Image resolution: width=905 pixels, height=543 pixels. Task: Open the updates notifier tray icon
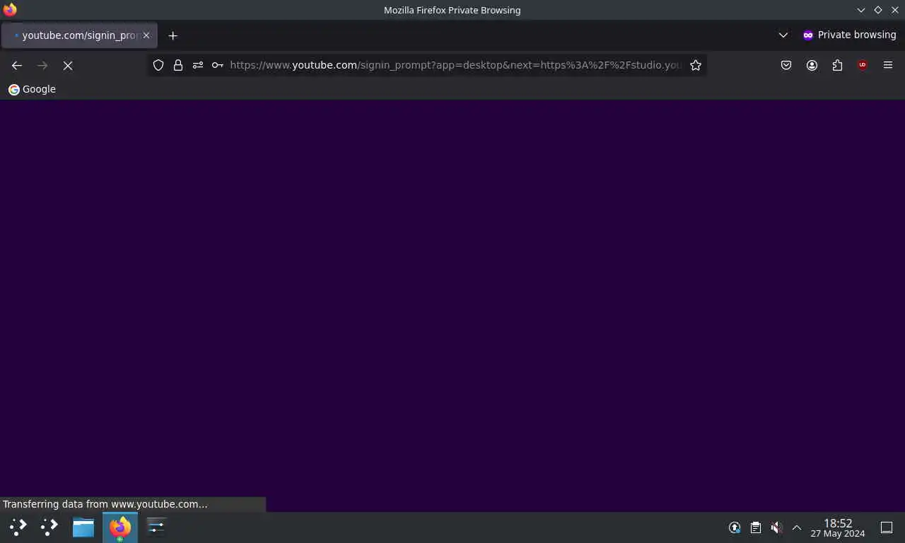click(x=735, y=527)
